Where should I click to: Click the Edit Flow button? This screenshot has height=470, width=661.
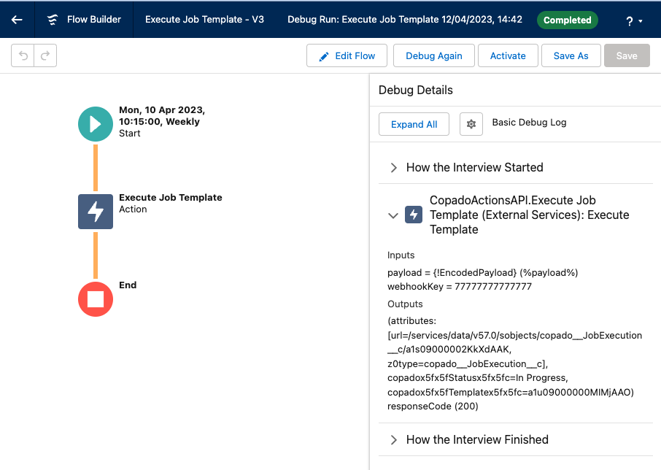click(347, 55)
